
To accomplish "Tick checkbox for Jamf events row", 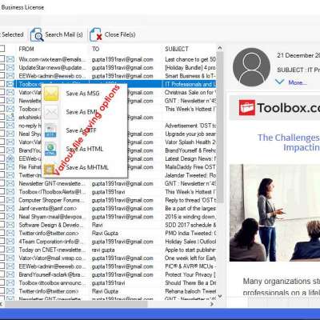I will 2,208.
